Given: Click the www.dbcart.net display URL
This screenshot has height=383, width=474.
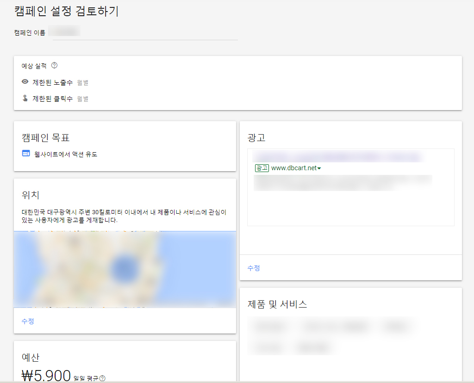Looking at the screenshot, I should 293,168.
